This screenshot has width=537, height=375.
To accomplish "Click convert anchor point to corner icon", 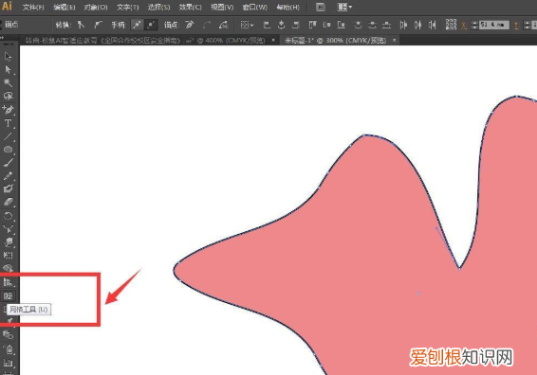I will tap(82, 25).
